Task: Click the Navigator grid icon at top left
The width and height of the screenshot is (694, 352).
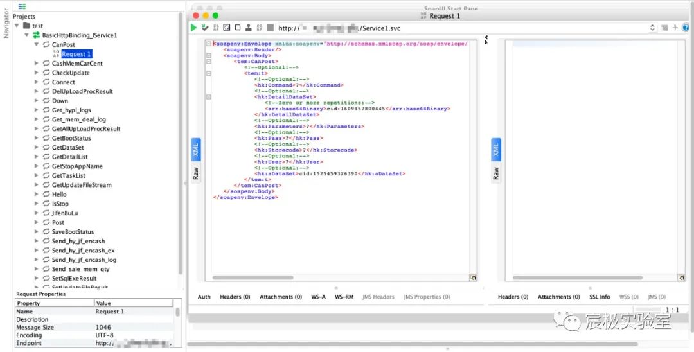Action: point(22,6)
